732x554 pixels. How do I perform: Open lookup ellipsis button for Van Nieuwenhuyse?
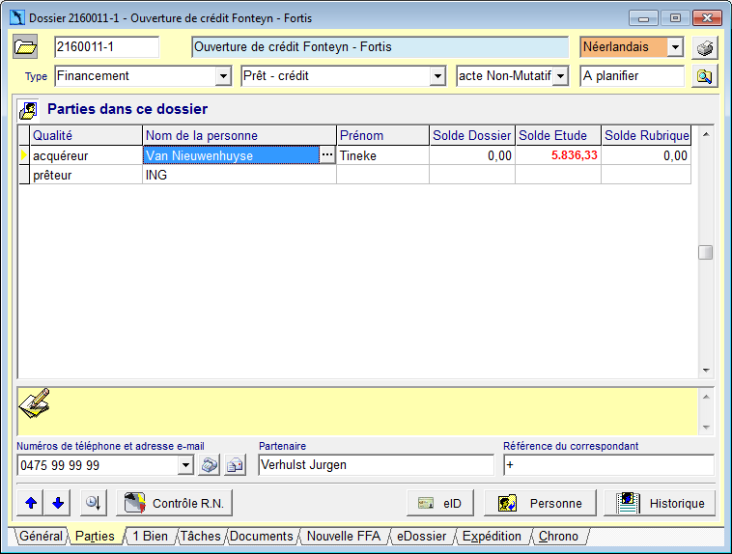coord(327,155)
